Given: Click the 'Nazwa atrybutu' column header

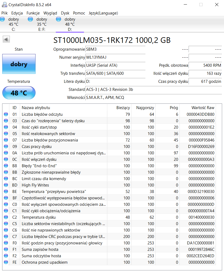Looking at the screenshot, I should click(36, 108).
